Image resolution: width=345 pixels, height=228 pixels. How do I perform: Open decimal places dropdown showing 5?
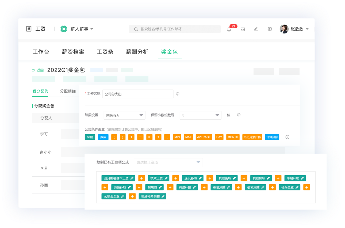200,115
